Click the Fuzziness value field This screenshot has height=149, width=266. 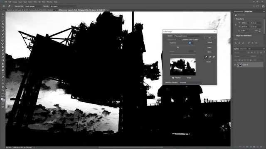(190, 43)
